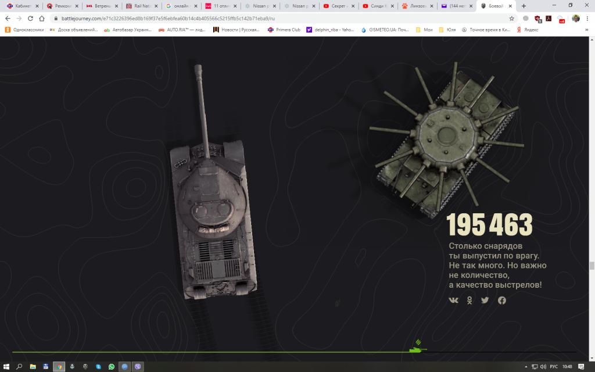Open the network icon in system tray
Screen dimensions: 595x372
pyautogui.click(x=535, y=367)
